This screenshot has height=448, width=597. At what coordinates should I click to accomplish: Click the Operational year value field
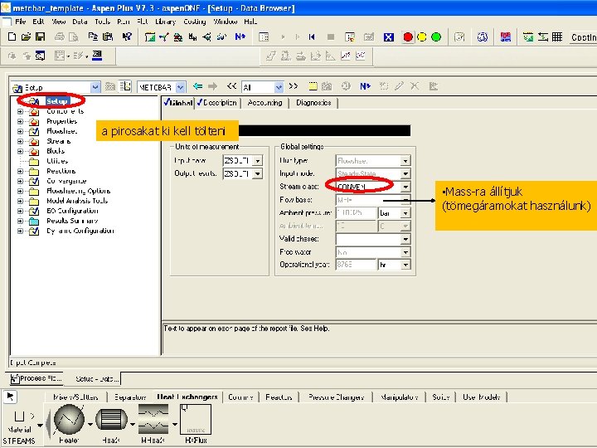(356, 265)
